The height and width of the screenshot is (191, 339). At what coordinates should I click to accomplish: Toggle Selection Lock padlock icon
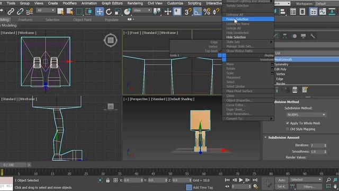pos(108,180)
